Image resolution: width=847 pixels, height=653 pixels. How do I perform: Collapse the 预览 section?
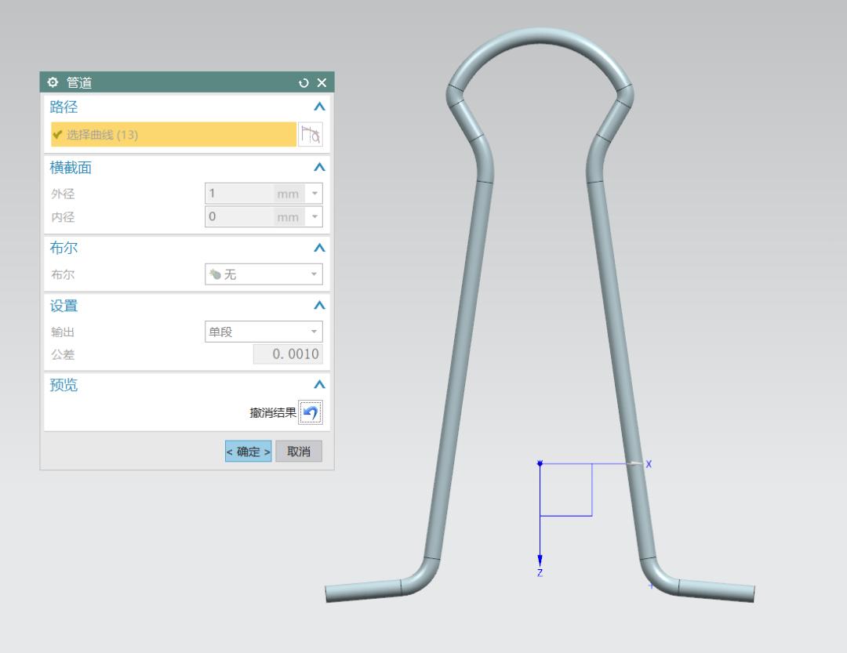point(318,385)
